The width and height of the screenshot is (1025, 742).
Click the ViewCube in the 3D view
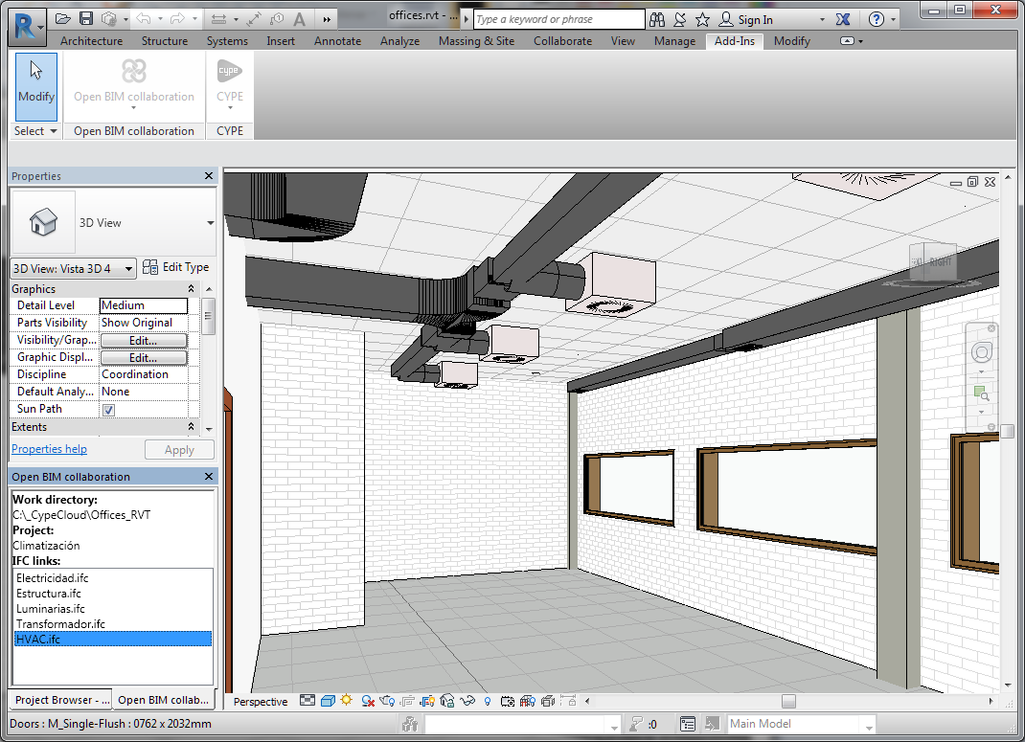click(933, 261)
